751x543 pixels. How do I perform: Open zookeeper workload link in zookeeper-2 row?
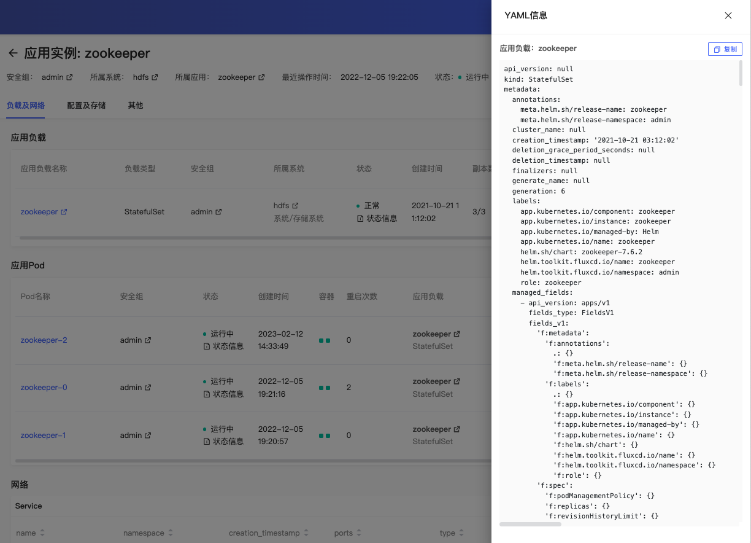[x=432, y=334]
